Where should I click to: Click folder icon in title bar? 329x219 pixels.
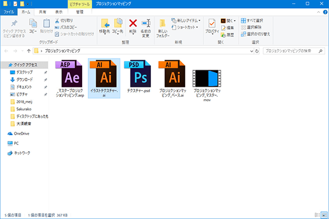(5, 4)
